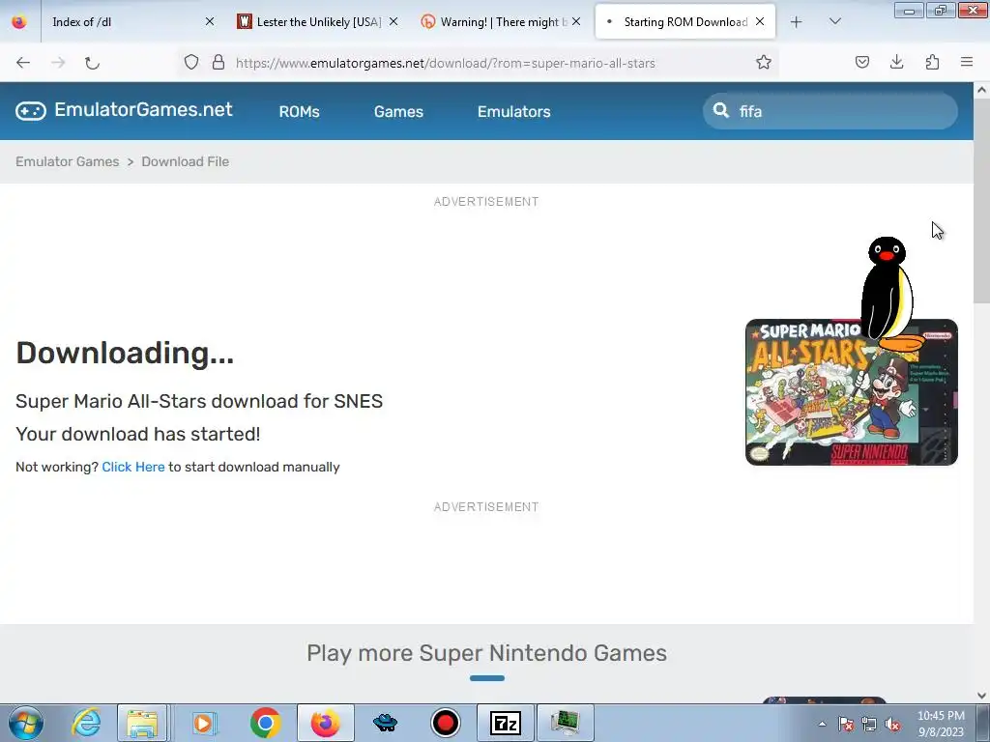Select the Starting ROM Download tab
Image resolution: width=990 pixels, height=742 pixels.
(x=685, y=22)
